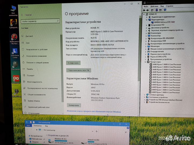
Task: Open Новый том (D:) drive
Action: 97,142
